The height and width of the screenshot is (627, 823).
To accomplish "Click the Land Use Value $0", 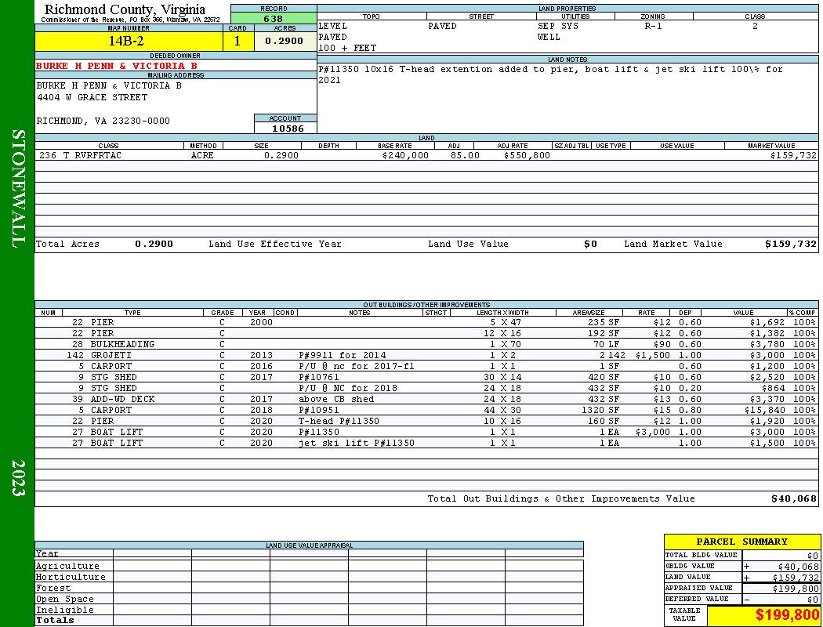I will [x=590, y=244].
